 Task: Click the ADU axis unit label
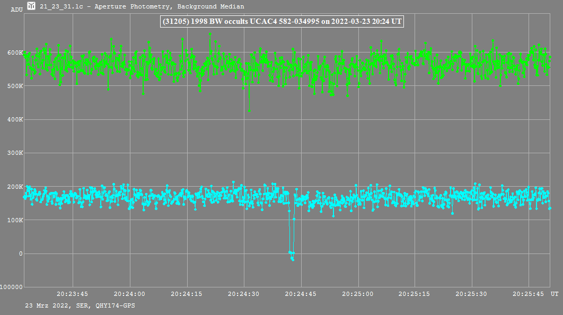(16, 10)
